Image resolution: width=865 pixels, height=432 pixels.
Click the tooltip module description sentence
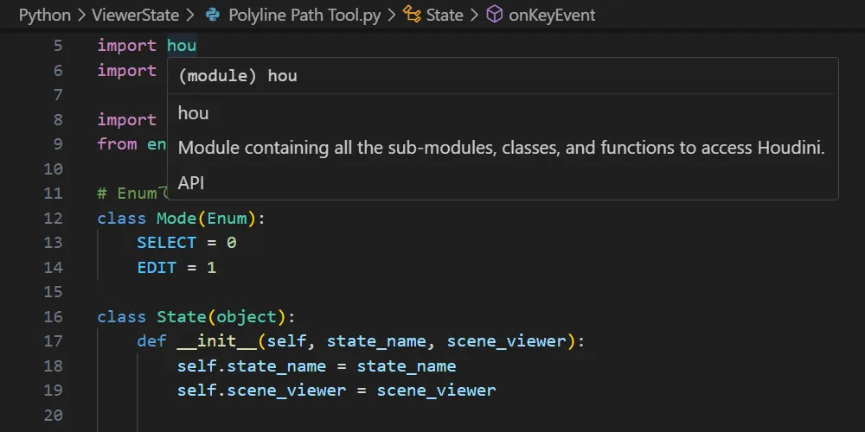[501, 148]
